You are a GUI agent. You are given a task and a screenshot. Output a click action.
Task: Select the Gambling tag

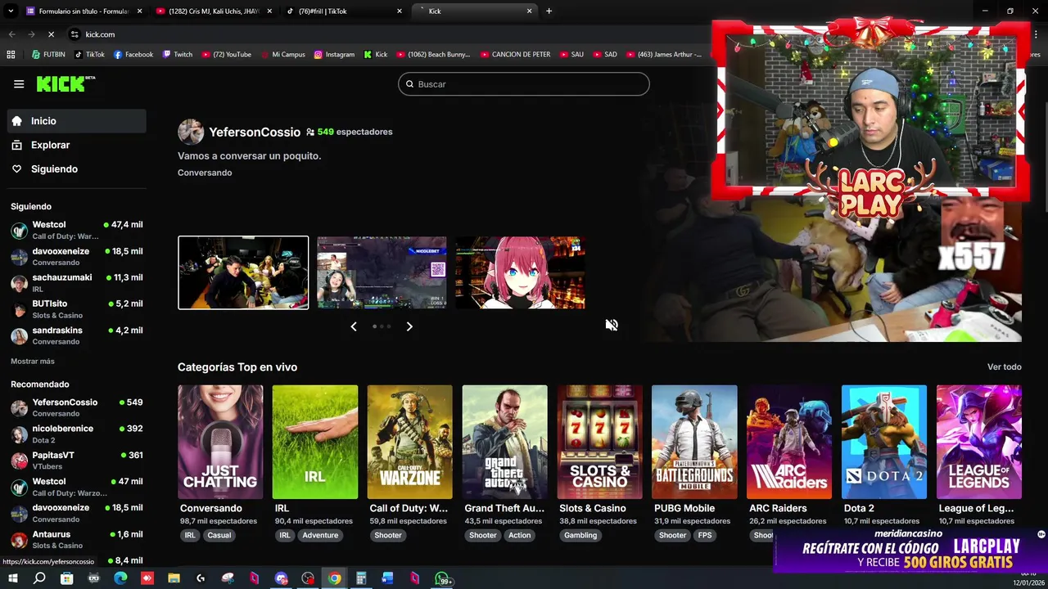point(580,535)
